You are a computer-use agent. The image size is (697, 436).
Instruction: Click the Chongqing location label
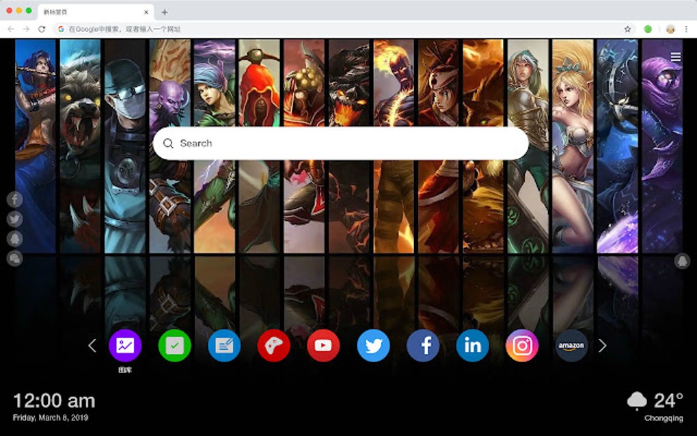click(664, 418)
